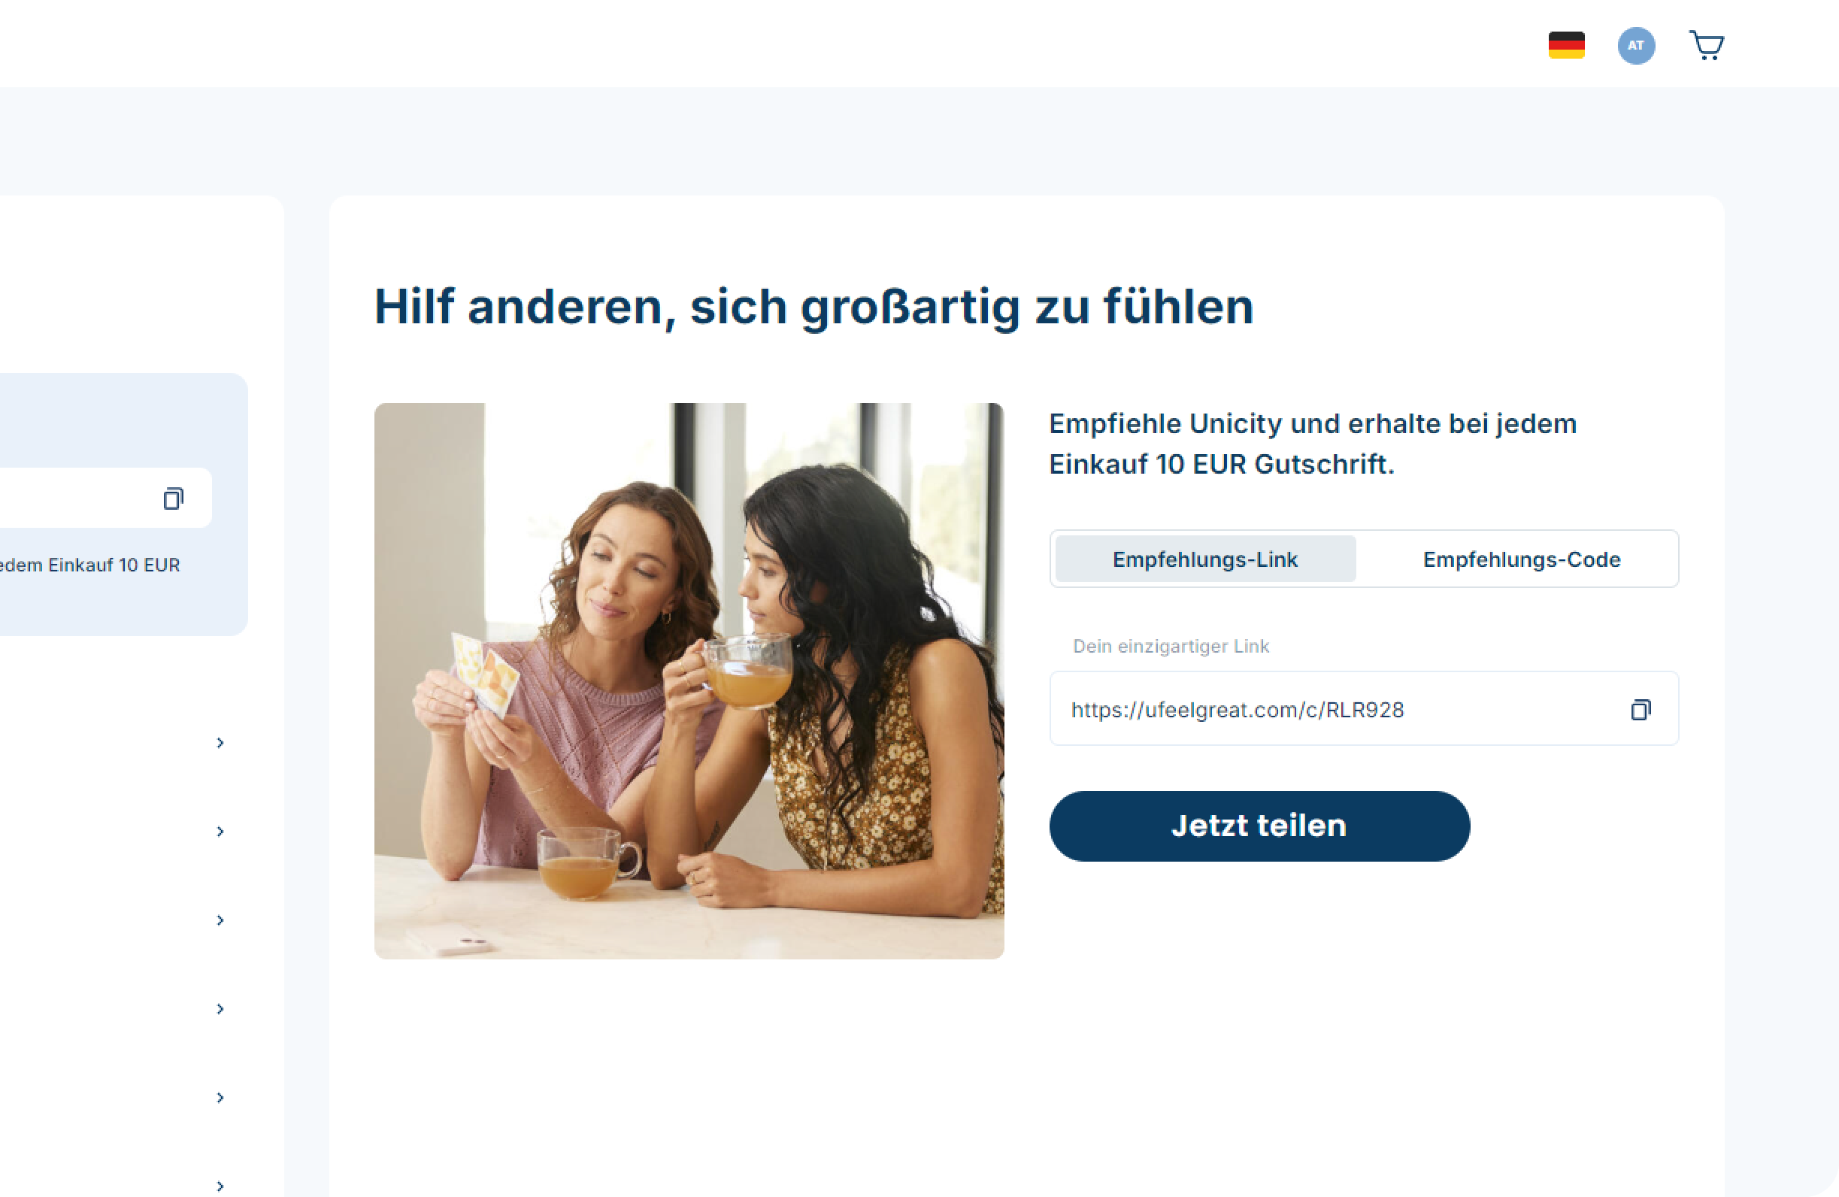Click the copy icon in the left sidebar card
The height and width of the screenshot is (1197, 1839).
pos(173,498)
